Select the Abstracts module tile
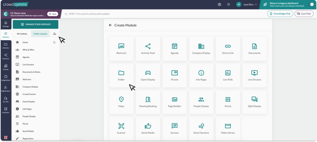The width and height of the screenshot is (317, 142). [x=121, y=49]
